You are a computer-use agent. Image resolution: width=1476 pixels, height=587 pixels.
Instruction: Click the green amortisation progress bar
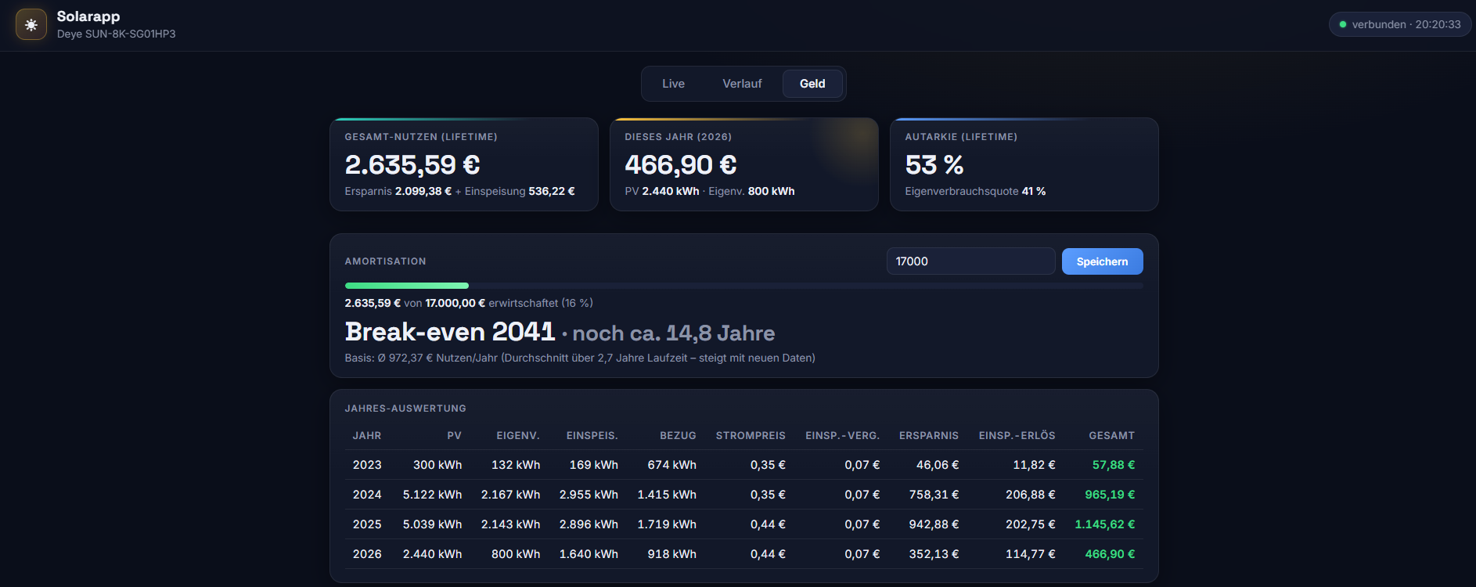pos(407,286)
